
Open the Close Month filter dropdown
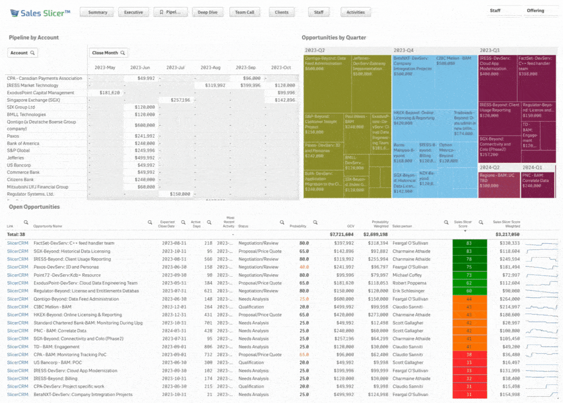coord(108,53)
